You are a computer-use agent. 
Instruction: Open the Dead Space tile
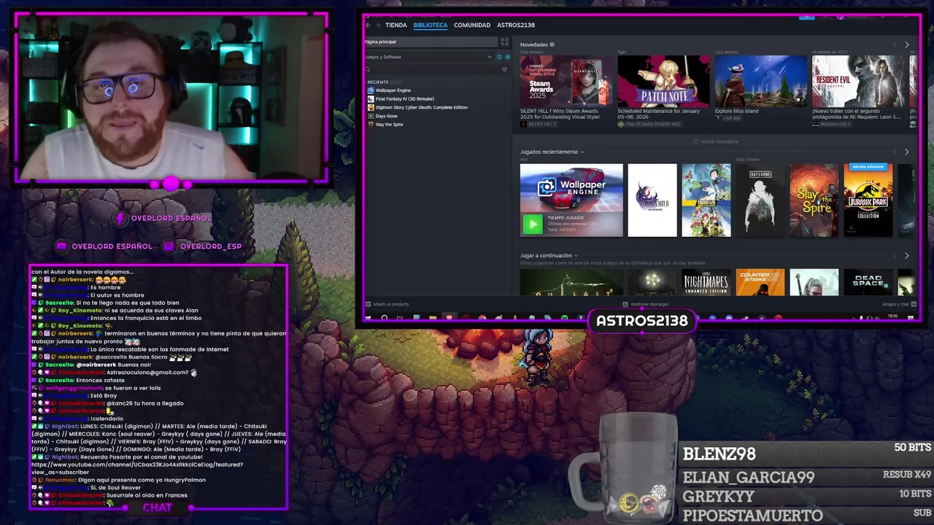868,283
